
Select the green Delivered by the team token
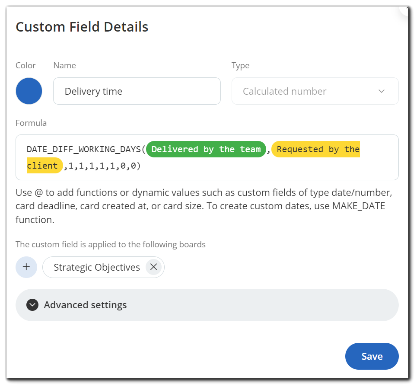[x=206, y=149]
